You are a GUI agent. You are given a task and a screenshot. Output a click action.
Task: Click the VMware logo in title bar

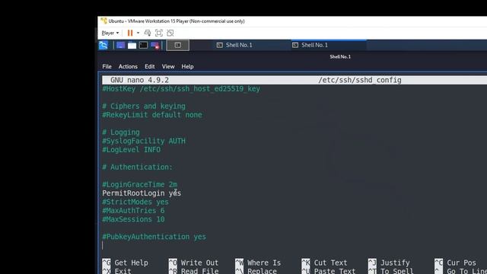click(x=103, y=21)
